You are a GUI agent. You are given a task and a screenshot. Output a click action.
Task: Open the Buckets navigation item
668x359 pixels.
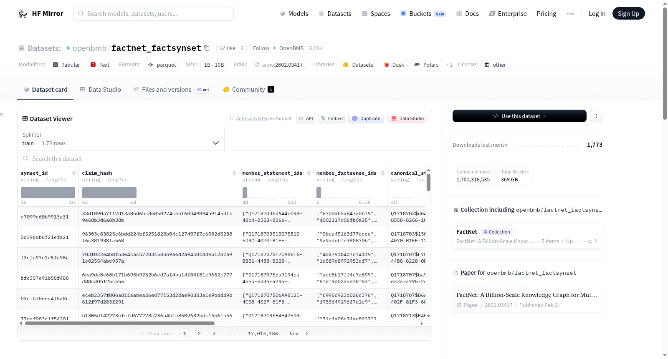[x=423, y=14]
